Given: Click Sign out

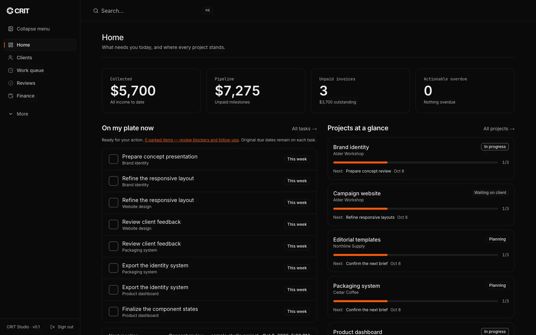Looking at the screenshot, I should (62, 327).
